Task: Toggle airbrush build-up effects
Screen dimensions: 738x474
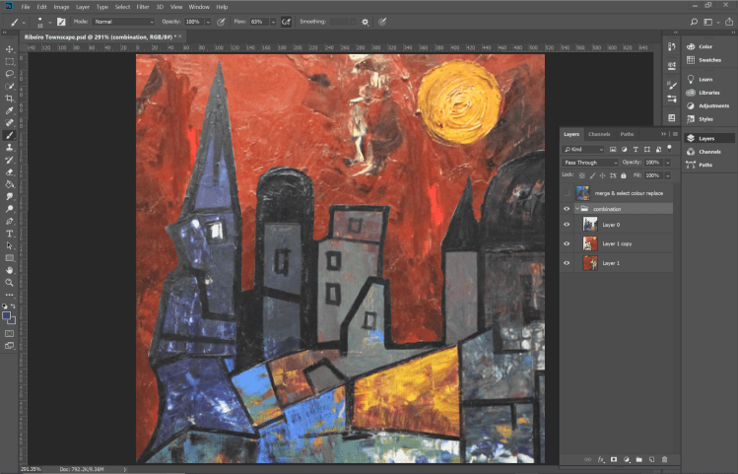Action: [x=286, y=22]
